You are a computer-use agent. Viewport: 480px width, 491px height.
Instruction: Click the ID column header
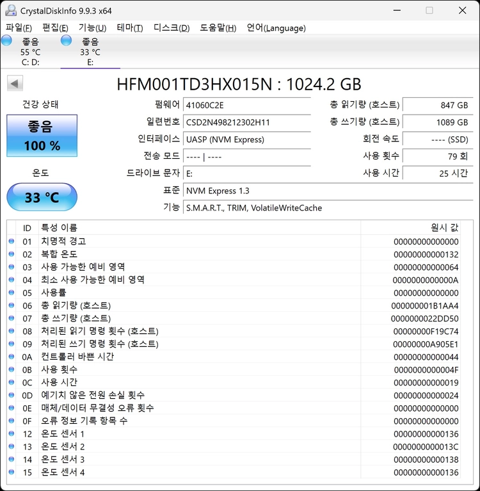click(x=28, y=228)
